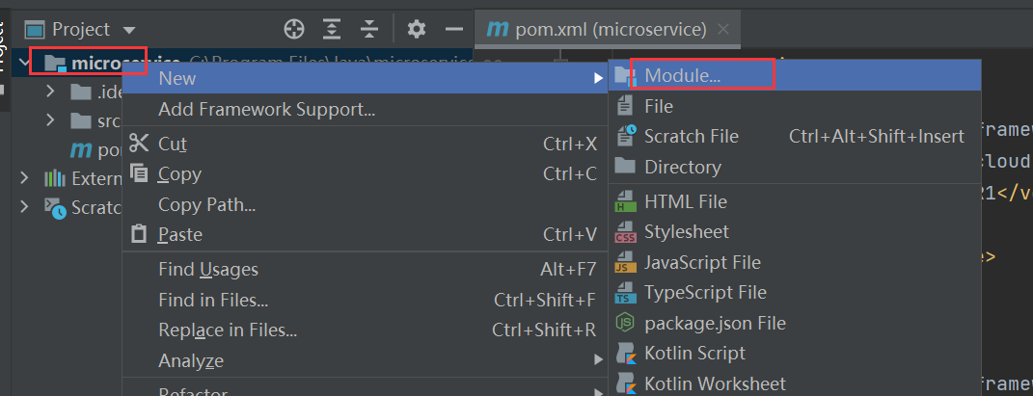
Task: Click the HTML File icon
Action: [x=625, y=201]
